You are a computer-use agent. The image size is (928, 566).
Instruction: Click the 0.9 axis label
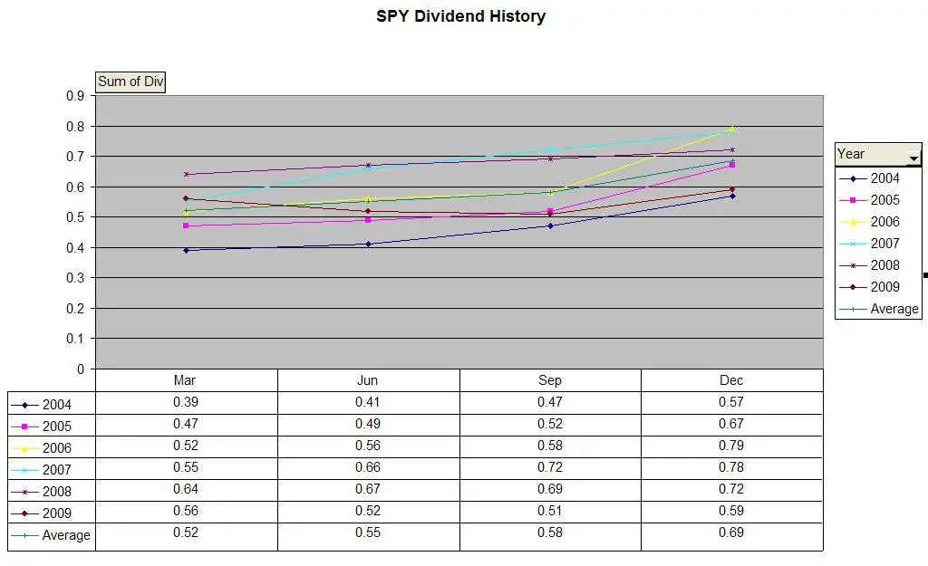[75, 96]
